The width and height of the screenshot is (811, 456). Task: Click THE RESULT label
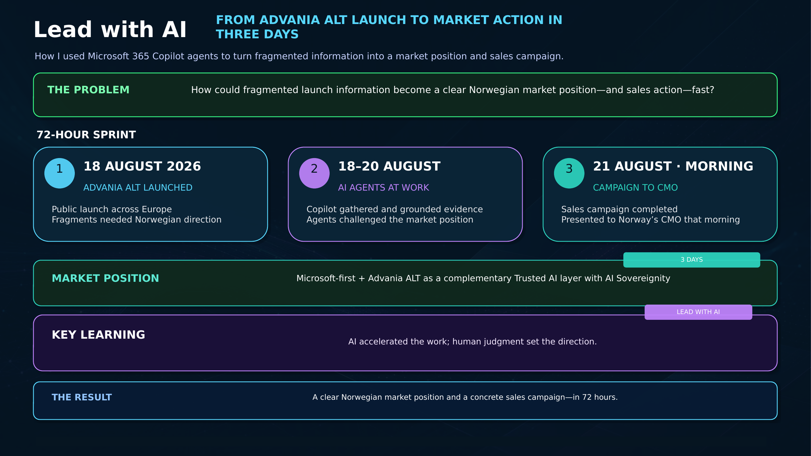point(81,397)
